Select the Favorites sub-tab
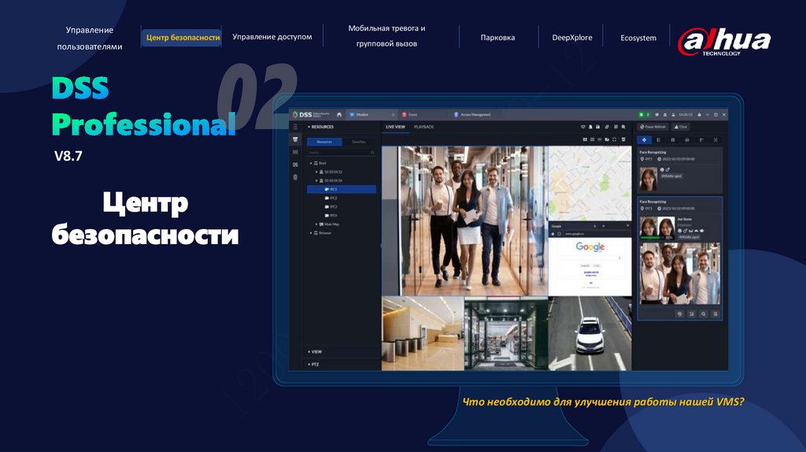The width and height of the screenshot is (806, 452). (359, 142)
